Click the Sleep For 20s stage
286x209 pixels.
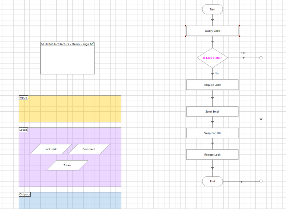(212, 133)
